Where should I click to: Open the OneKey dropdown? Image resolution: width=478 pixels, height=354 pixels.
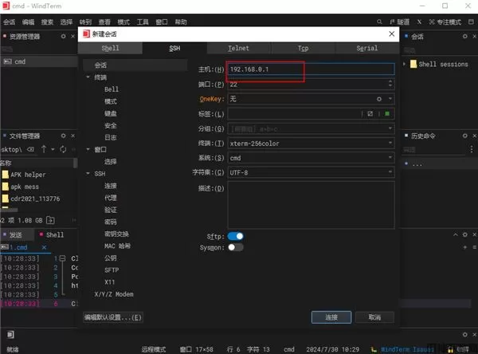(x=390, y=99)
